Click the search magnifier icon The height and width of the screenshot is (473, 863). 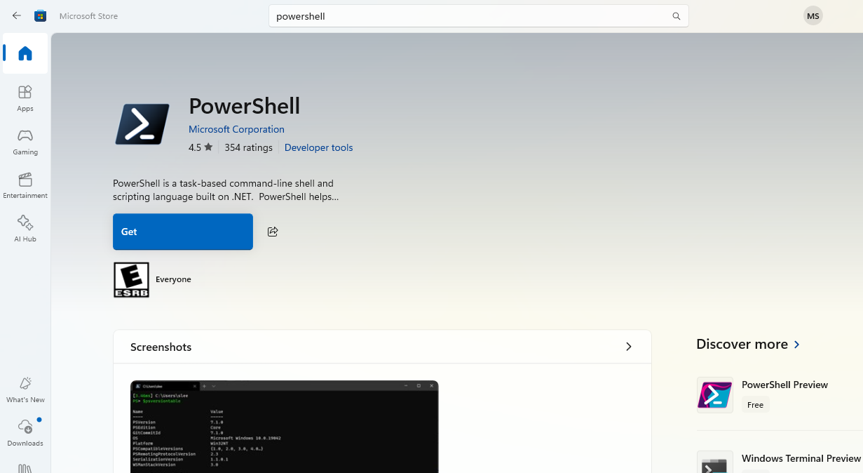point(675,15)
